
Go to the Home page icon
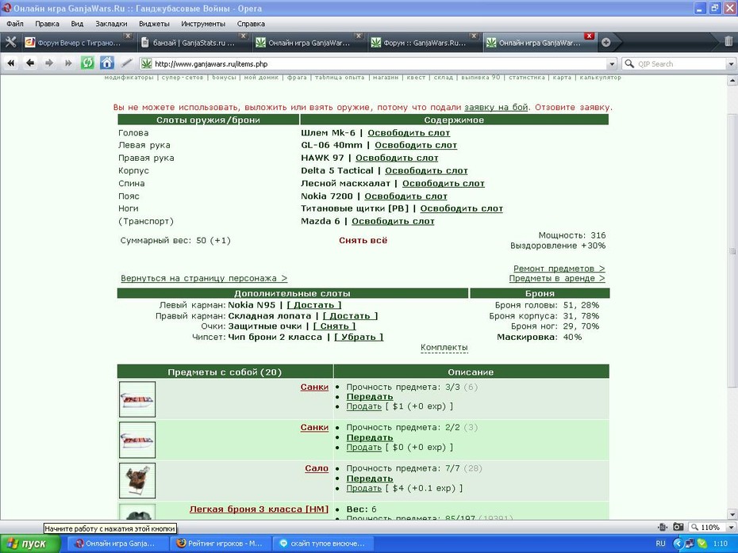[x=107, y=63]
